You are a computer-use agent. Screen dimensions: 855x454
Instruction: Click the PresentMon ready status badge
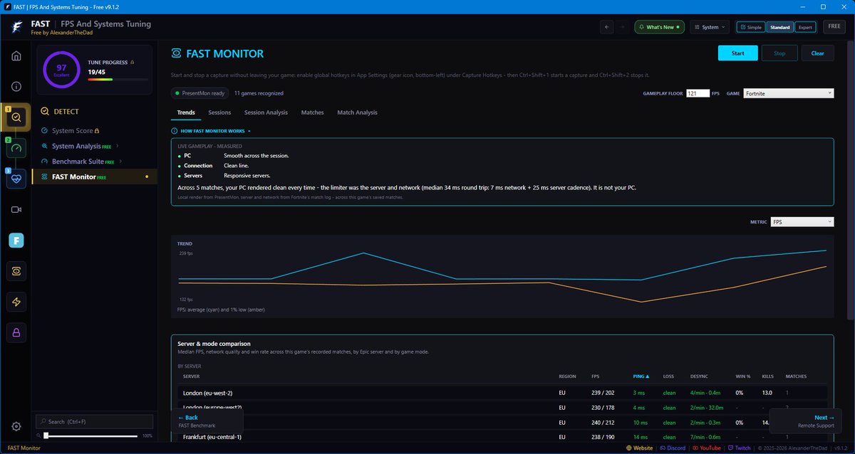tap(199, 93)
